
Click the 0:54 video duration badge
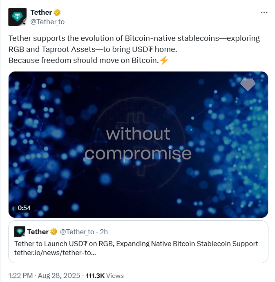point(24,208)
